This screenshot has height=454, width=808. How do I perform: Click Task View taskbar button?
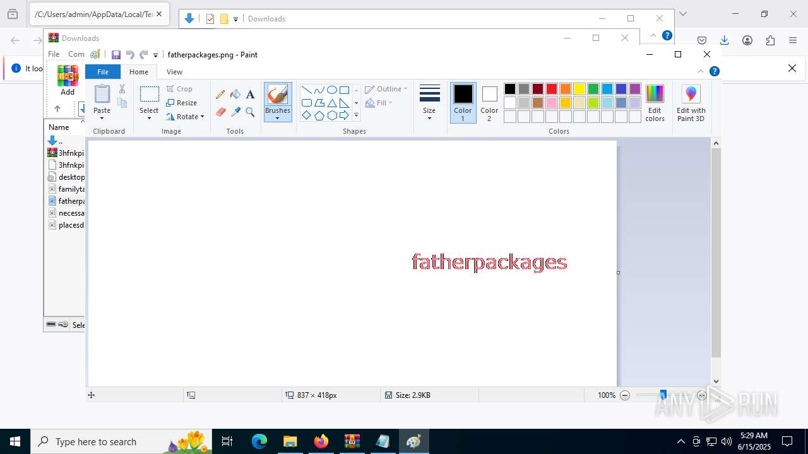click(227, 441)
